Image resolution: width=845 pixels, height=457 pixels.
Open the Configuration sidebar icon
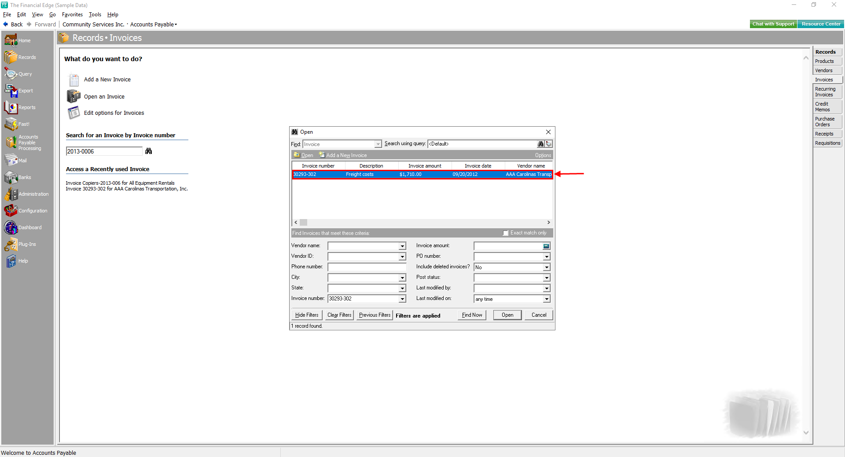pos(11,211)
